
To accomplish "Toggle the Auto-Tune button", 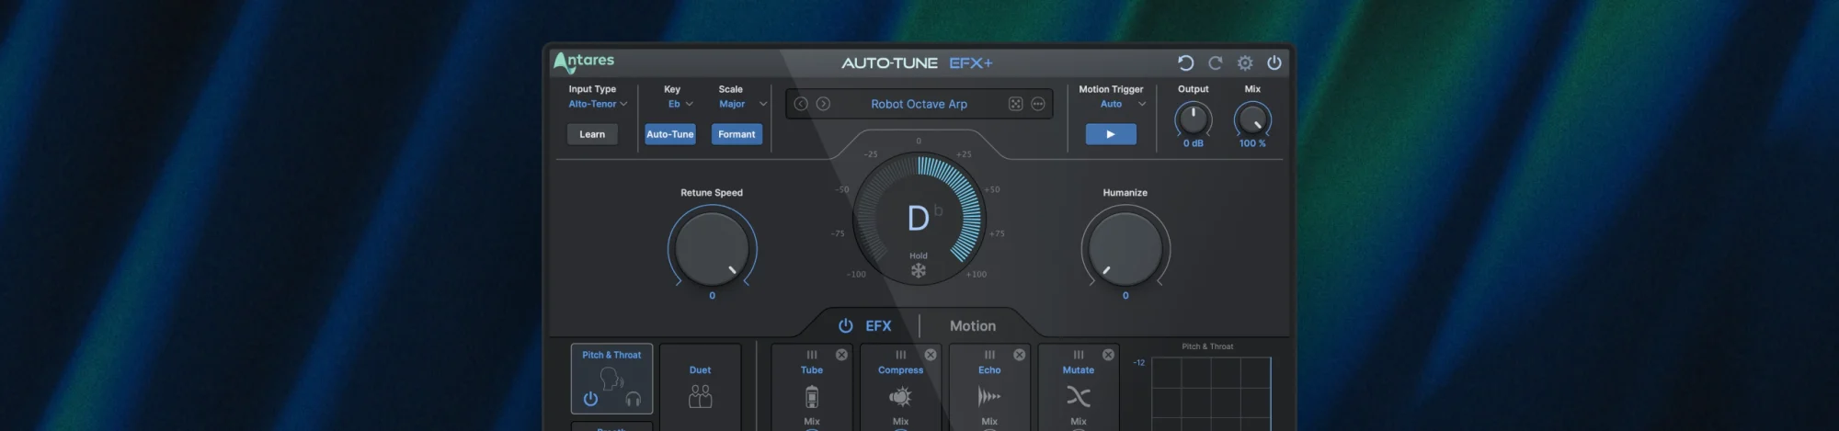I will coord(670,134).
